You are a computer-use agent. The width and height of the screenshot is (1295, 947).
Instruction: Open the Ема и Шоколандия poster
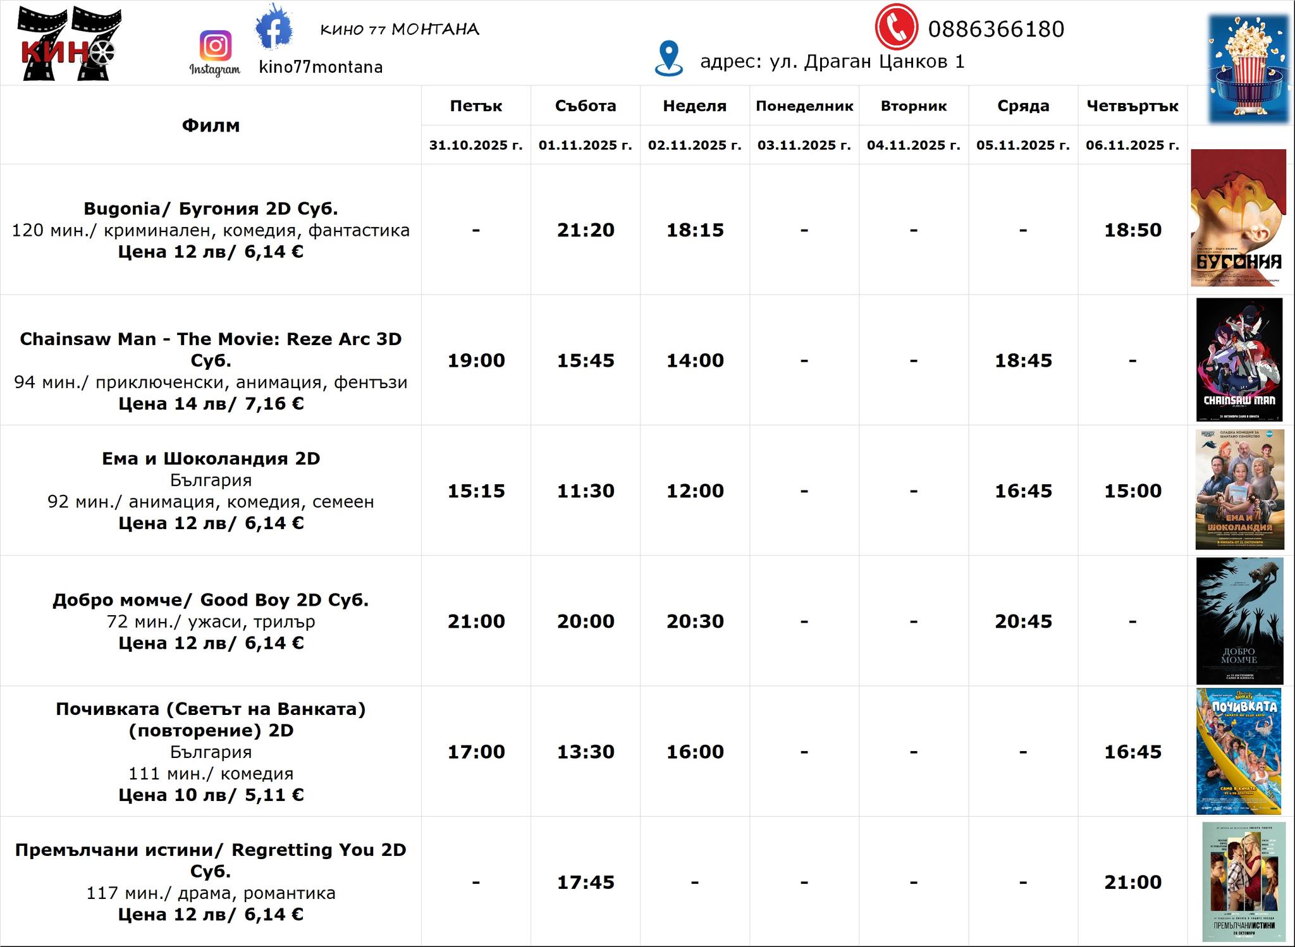(1239, 489)
